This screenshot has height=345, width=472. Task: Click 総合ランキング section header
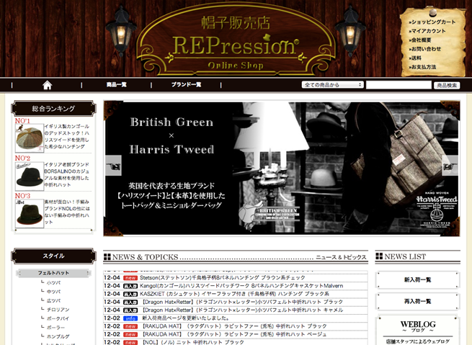tap(53, 109)
